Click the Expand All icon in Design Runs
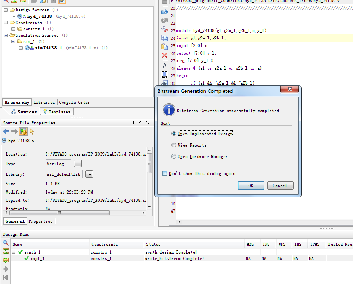 6,260
